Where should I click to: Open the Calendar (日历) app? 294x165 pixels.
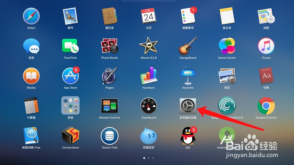[149, 16]
